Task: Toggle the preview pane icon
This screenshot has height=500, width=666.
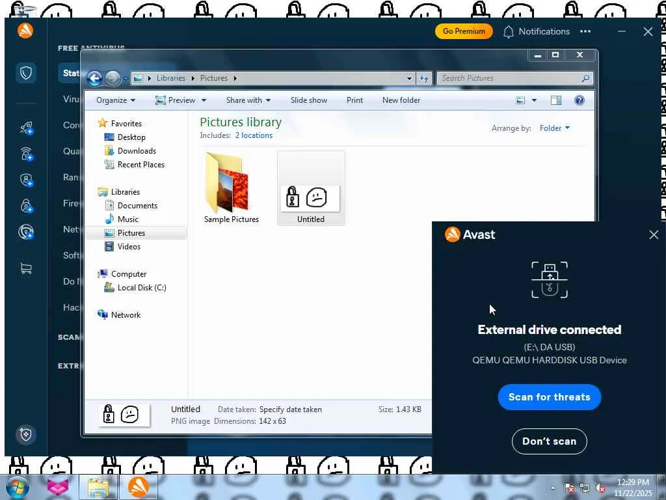Action: pos(556,100)
